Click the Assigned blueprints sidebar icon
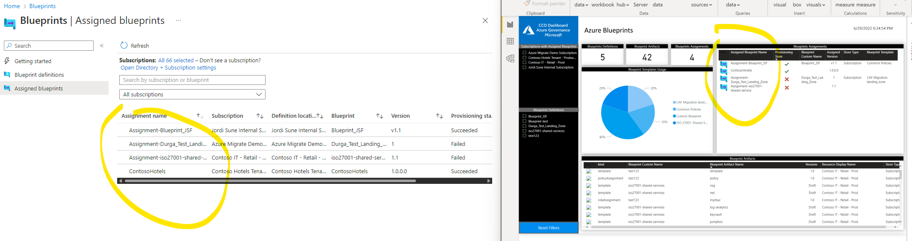Image resolution: width=912 pixels, height=241 pixels. (7, 88)
